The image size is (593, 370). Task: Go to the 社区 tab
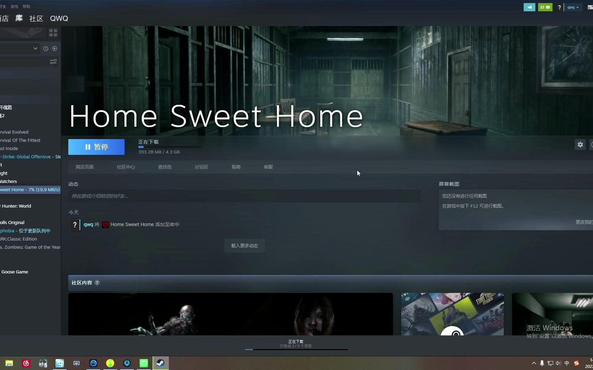(x=36, y=18)
